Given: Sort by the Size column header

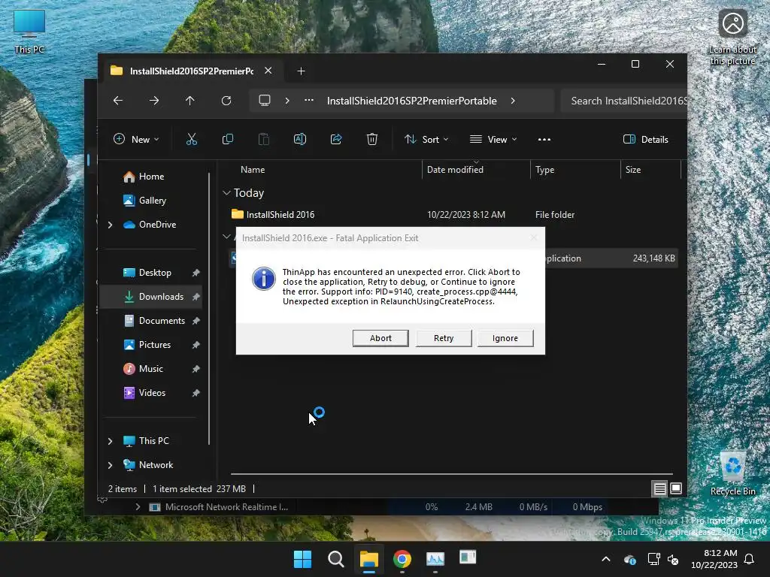Looking at the screenshot, I should click(x=633, y=170).
